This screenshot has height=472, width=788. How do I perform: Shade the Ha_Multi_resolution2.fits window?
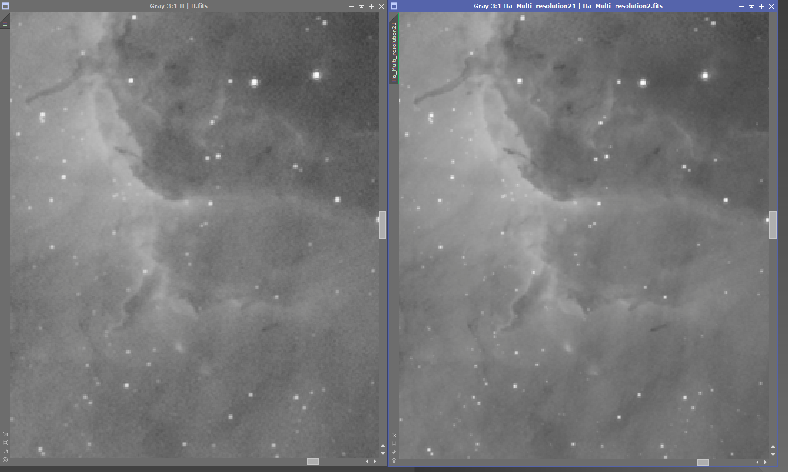coord(751,6)
